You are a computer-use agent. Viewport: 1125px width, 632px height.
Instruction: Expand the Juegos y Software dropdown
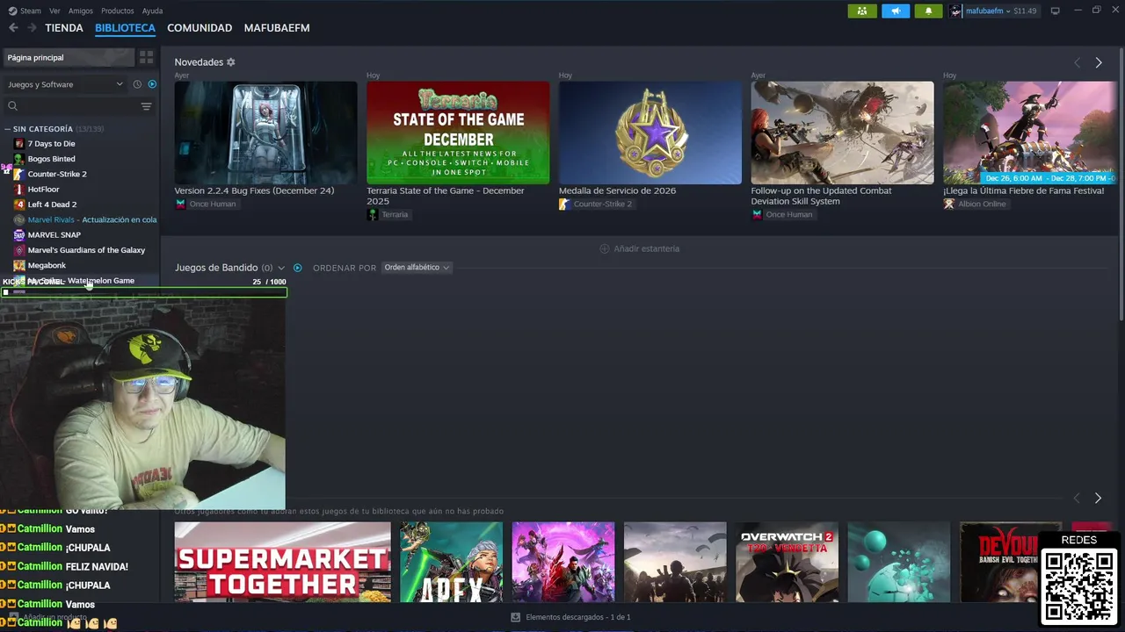point(65,84)
